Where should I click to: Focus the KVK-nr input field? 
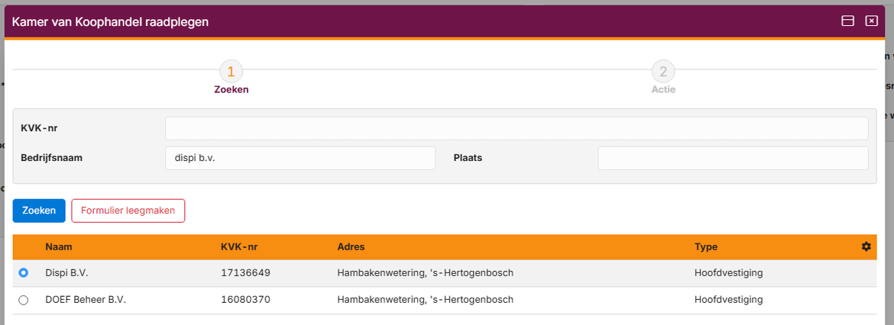(x=517, y=128)
